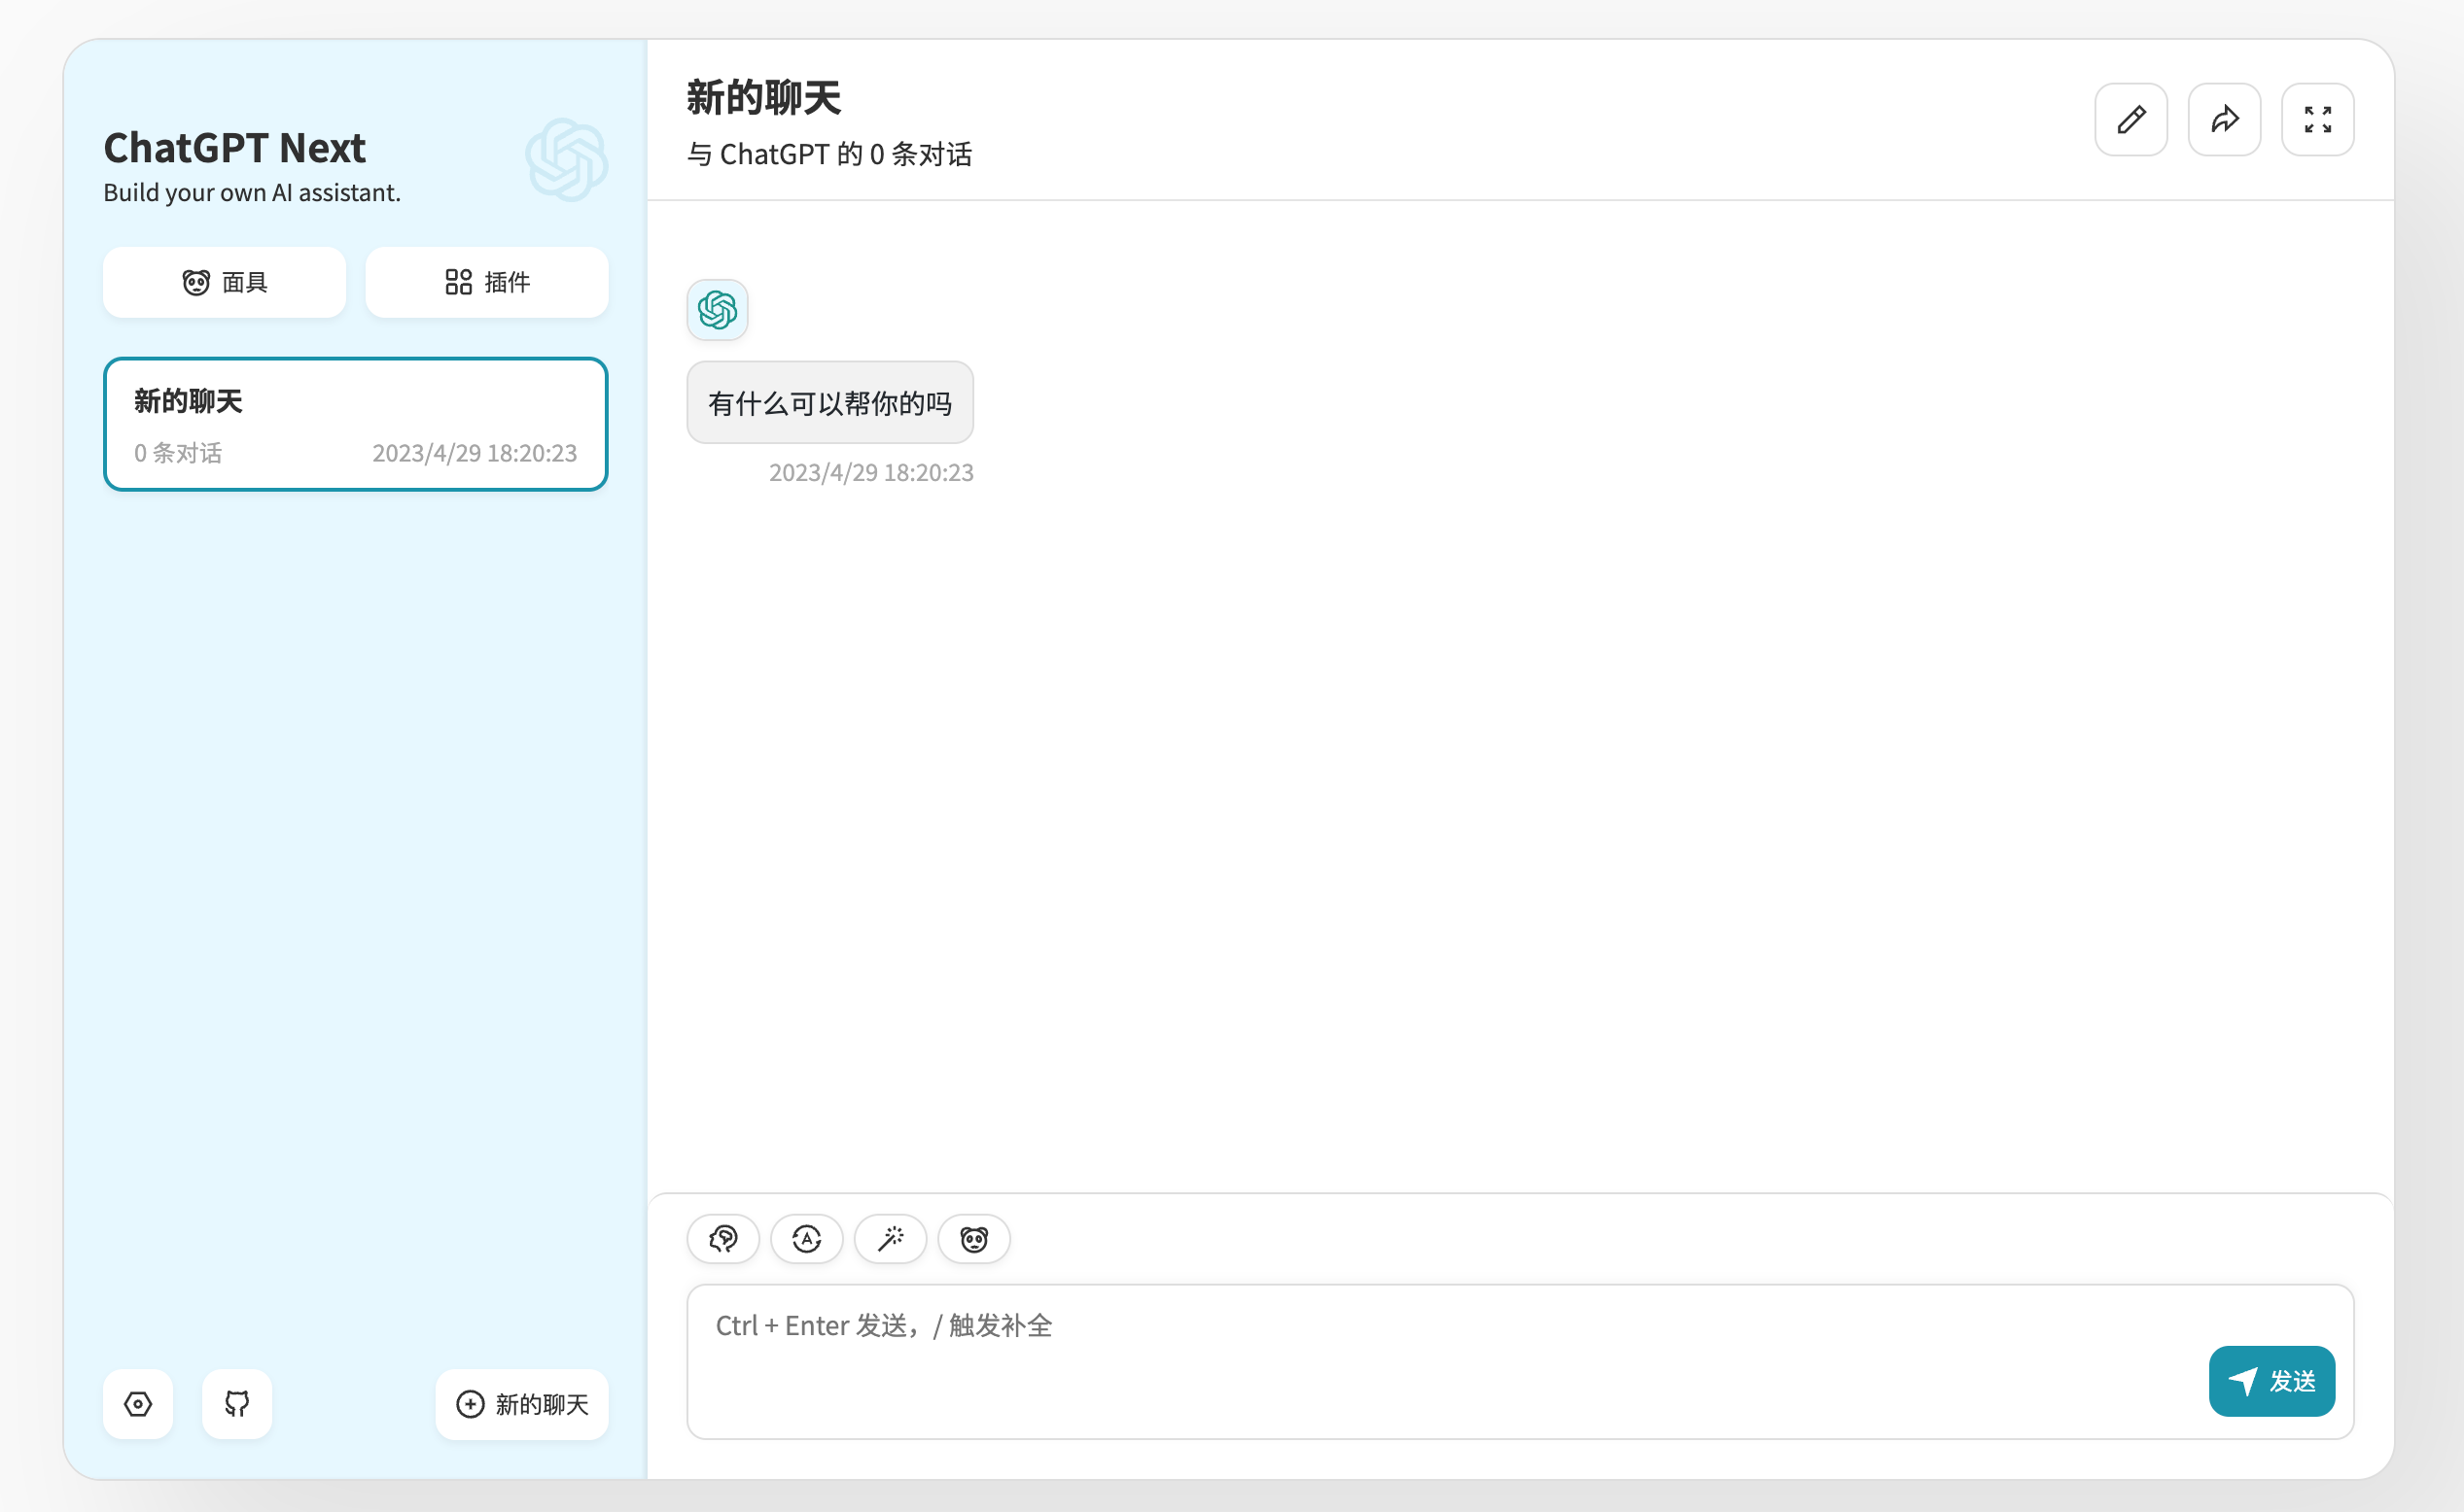Click the ChatGPT Next sidebar title
Viewport: 2464px width, 1512px height.
point(235,148)
